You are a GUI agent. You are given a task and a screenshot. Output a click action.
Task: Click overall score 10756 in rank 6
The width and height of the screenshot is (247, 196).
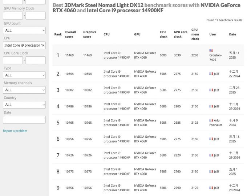click(69, 139)
